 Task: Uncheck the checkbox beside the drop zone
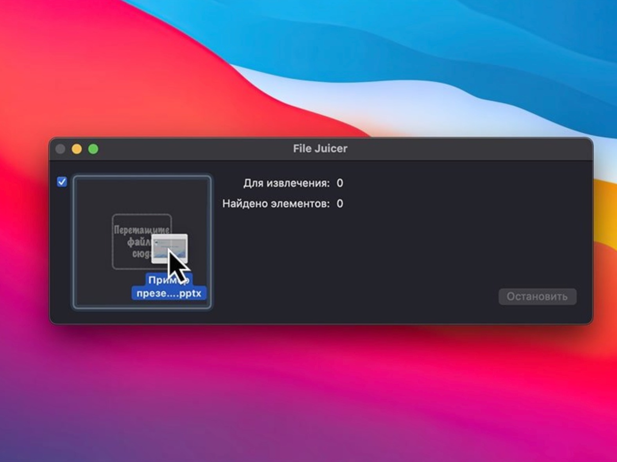coord(62,182)
